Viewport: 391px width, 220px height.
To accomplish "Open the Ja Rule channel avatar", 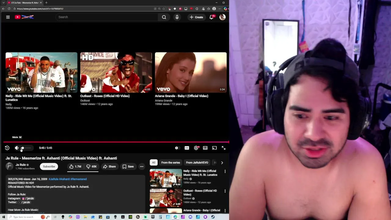I will click(9, 166).
